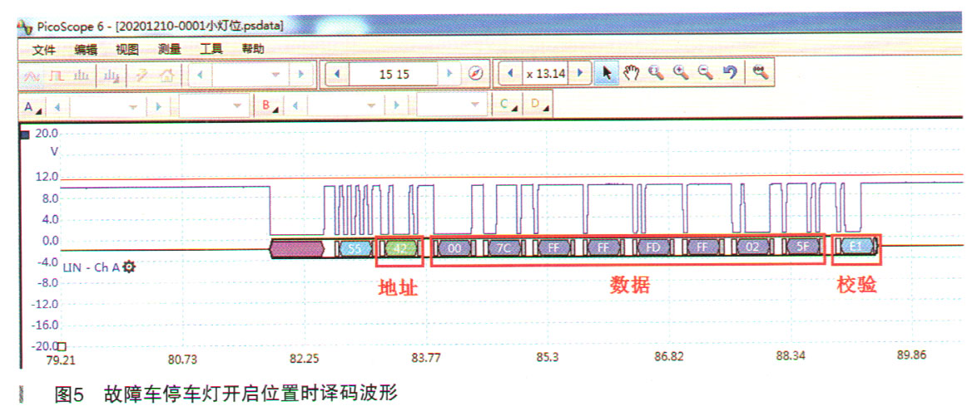Select the zoom-in magnifier tool
972x411 pixels.
pyautogui.click(x=682, y=73)
